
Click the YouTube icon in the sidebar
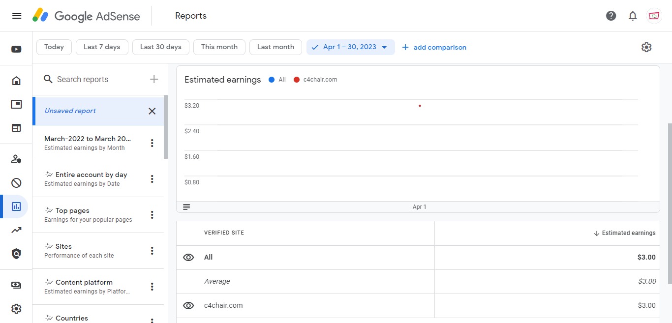16,49
